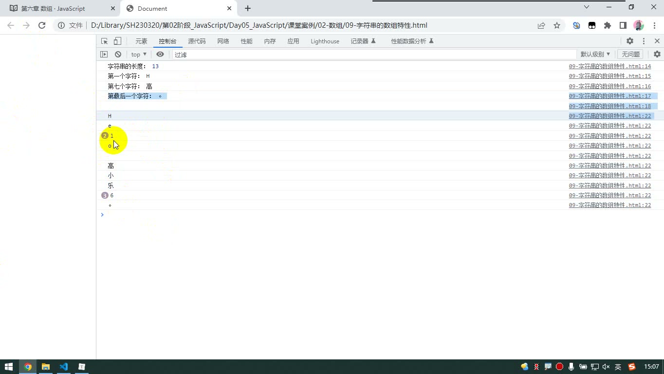The height and width of the screenshot is (374, 664).
Task: Show the console sidebar panel
Action: point(104,55)
